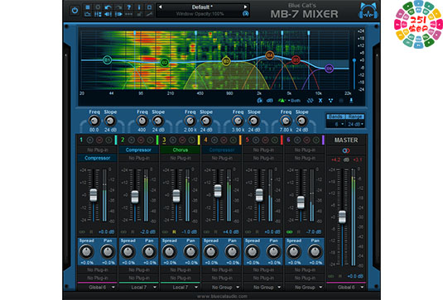Click the crossed 'X' icon below spectrum
Screen dimensions: 443x300
pos(320,100)
